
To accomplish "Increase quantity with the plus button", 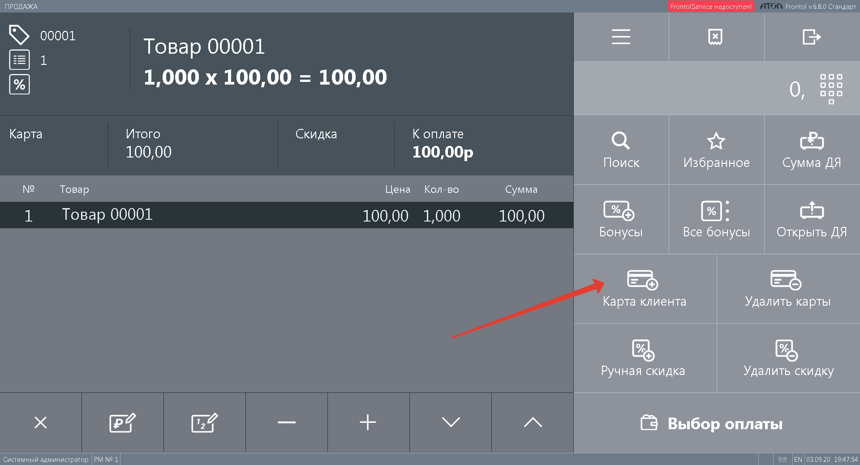I will click(x=368, y=422).
